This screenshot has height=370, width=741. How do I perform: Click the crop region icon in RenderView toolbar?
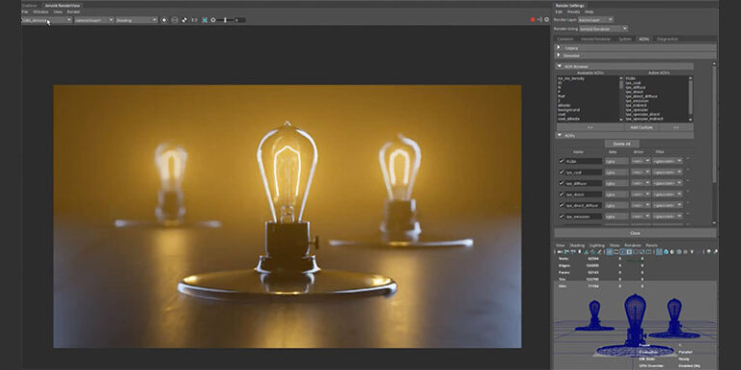tap(175, 20)
